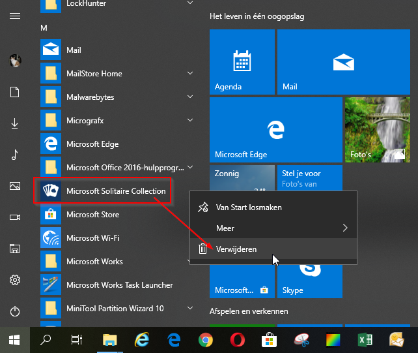
Task: Select Verwijderen in the context menu
Action: point(236,249)
